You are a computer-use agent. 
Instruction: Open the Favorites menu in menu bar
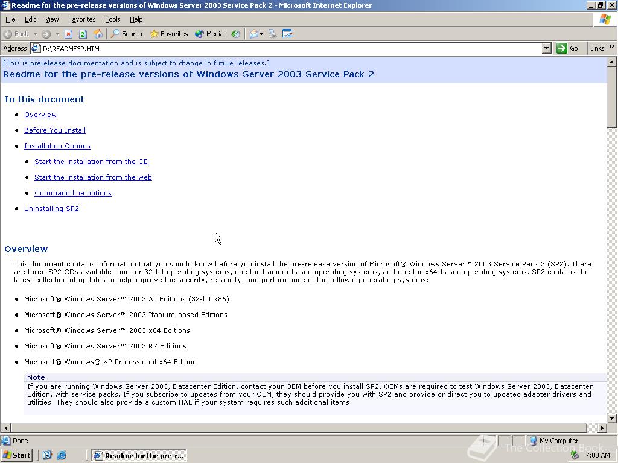pos(81,19)
